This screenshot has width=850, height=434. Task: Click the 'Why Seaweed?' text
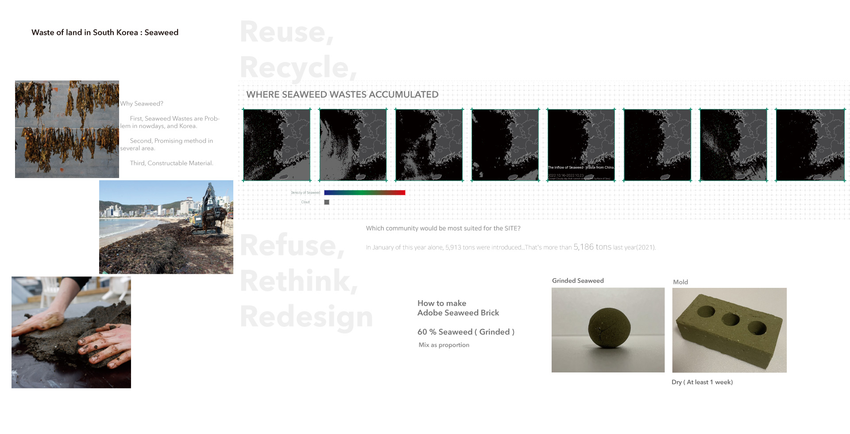(x=142, y=104)
